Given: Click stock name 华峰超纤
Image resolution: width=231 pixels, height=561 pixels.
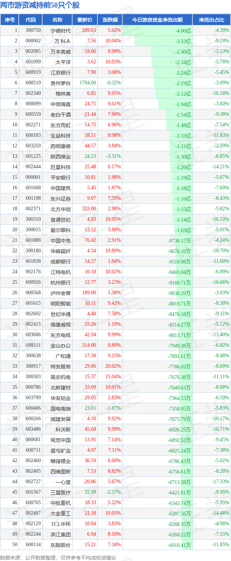Looking at the screenshot, I should (x=61, y=251).
